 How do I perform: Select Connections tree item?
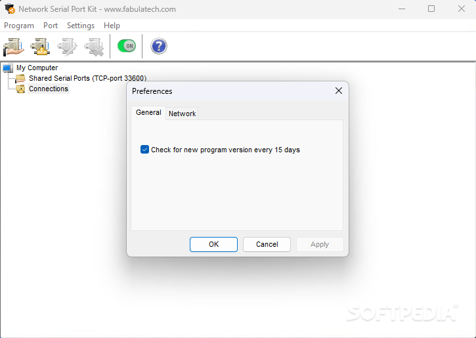[49, 89]
